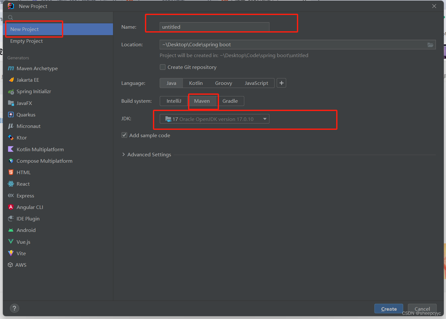Click the Vue.js green V icon

tap(11, 241)
